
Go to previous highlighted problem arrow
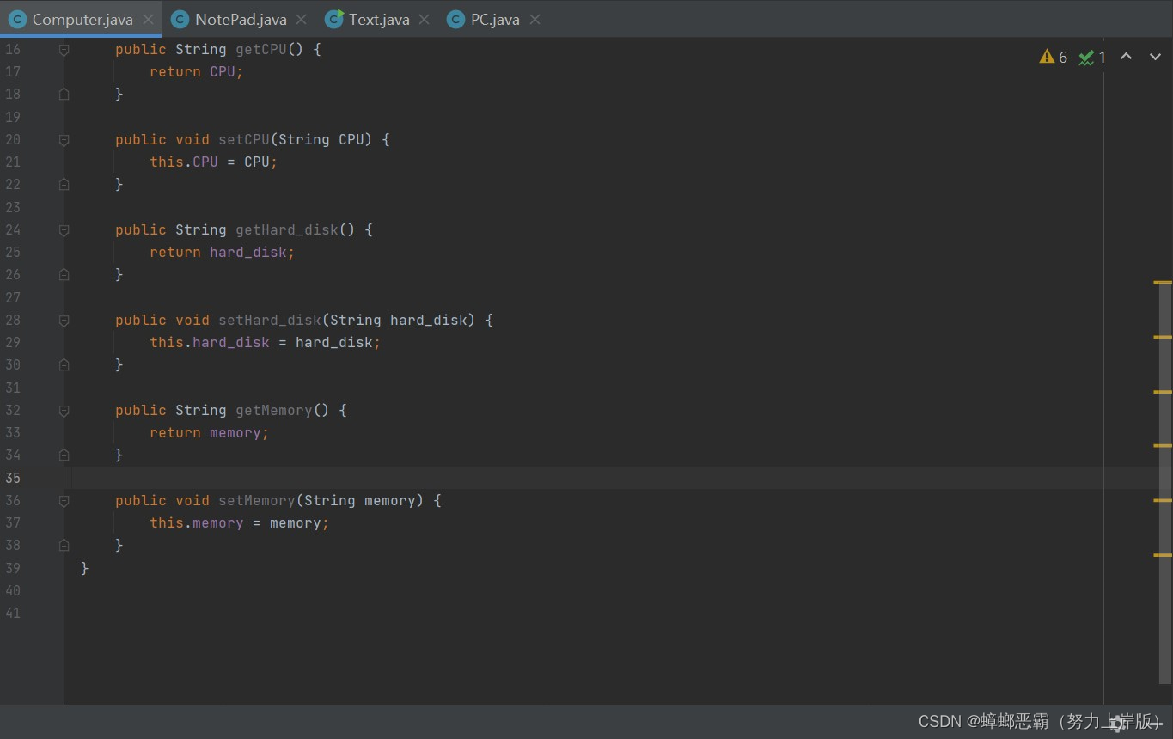(x=1126, y=57)
